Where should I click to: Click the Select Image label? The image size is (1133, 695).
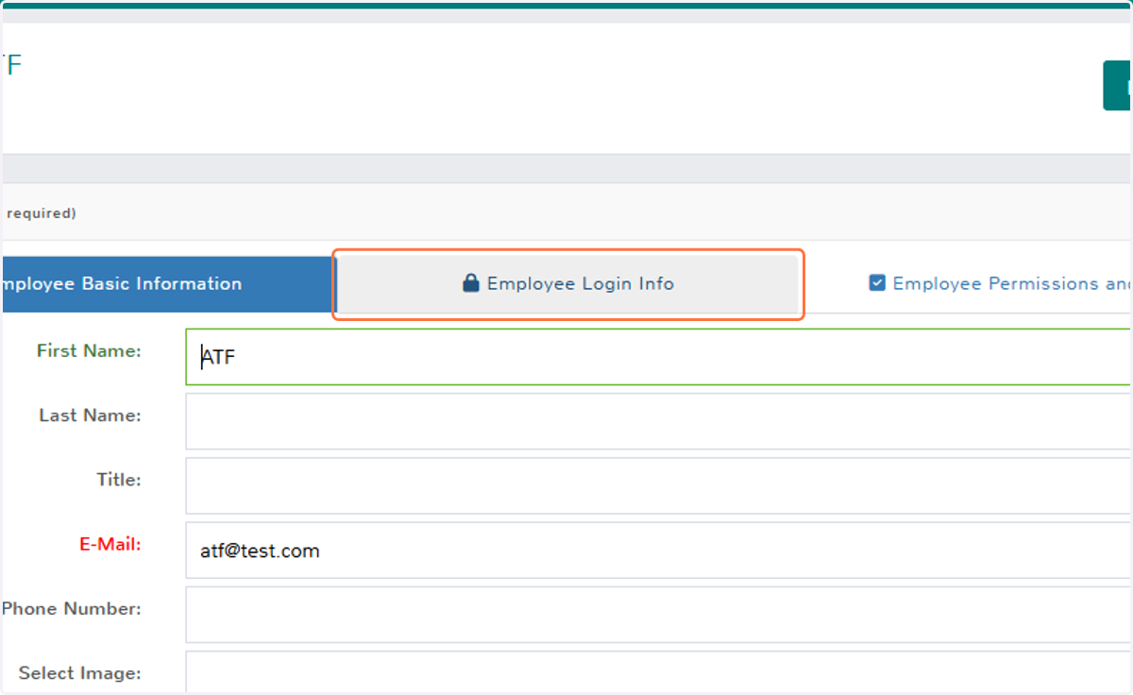[x=79, y=673]
